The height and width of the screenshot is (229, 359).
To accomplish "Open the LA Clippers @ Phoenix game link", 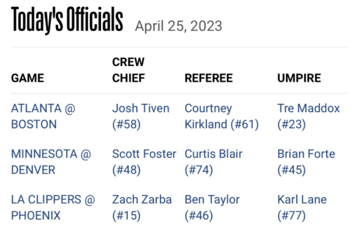I will tap(53, 207).
